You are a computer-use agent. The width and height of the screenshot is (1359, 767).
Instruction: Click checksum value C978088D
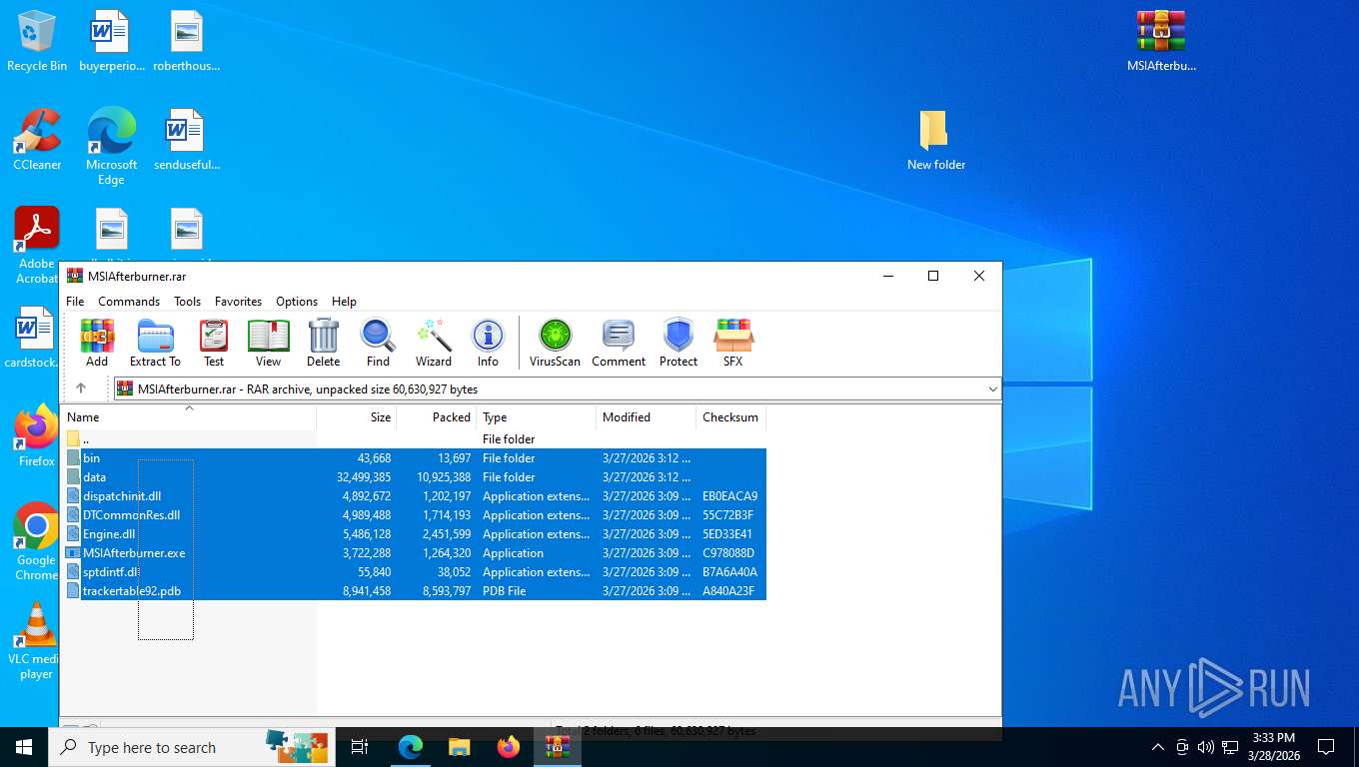(728, 552)
